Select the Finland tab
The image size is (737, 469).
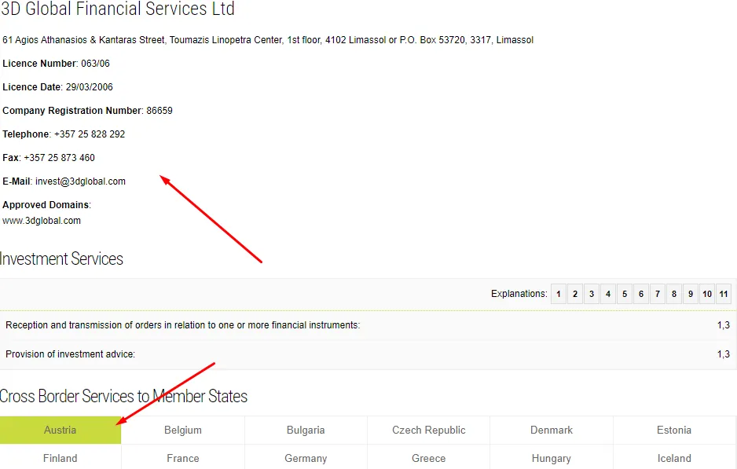60,458
